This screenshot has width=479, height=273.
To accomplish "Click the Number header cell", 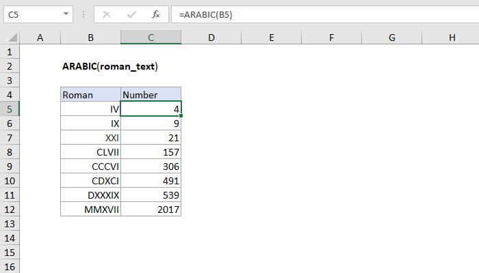I will coord(151,95).
